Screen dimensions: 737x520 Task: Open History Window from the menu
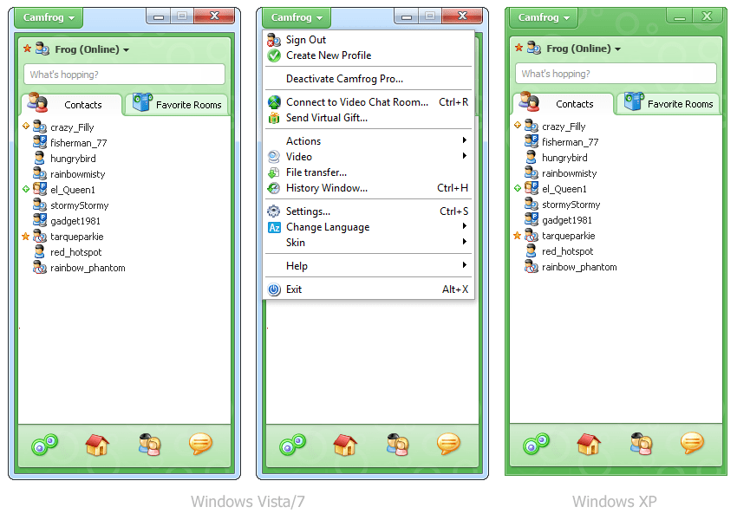coord(369,188)
